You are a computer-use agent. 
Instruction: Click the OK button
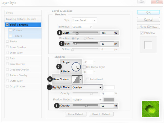click(148, 12)
